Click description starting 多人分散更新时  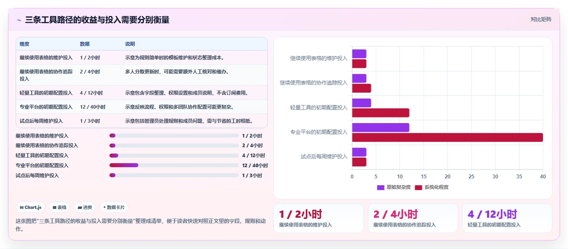pos(177,71)
